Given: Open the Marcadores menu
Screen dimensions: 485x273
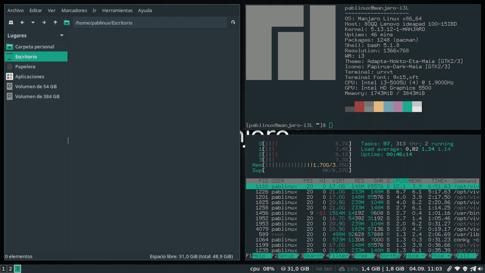Looking at the screenshot, I should (x=74, y=11).
